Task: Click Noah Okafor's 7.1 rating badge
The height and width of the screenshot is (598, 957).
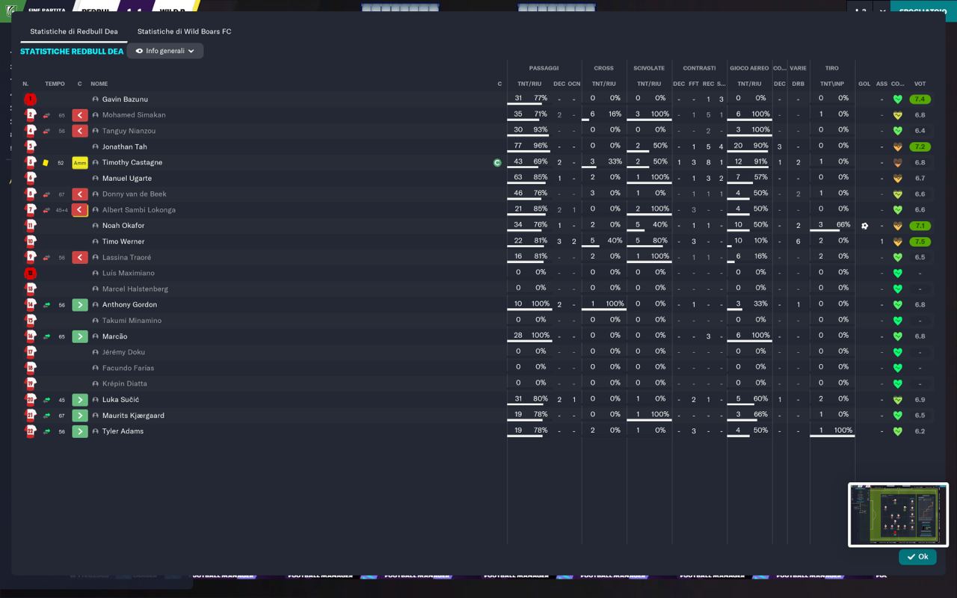Action: 920,226
